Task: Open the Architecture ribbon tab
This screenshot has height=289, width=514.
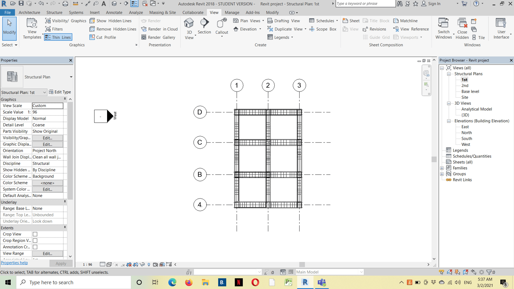Action: click(29, 12)
